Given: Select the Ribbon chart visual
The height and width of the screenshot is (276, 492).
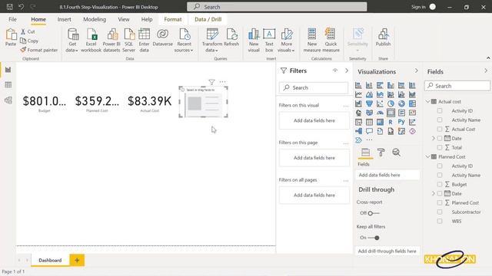Looking at the screenshot, I should [x=412, y=94].
